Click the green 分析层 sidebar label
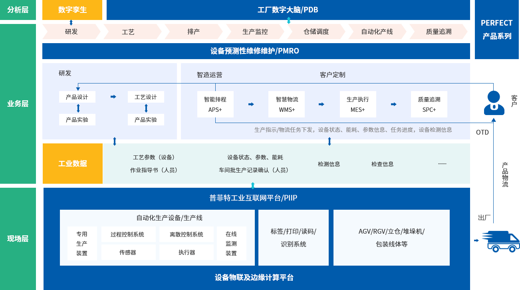520x290 pixels. tap(18, 9)
